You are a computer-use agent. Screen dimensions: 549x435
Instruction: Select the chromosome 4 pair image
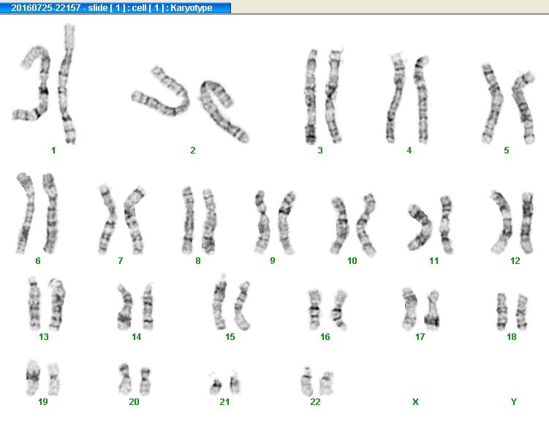(x=408, y=99)
